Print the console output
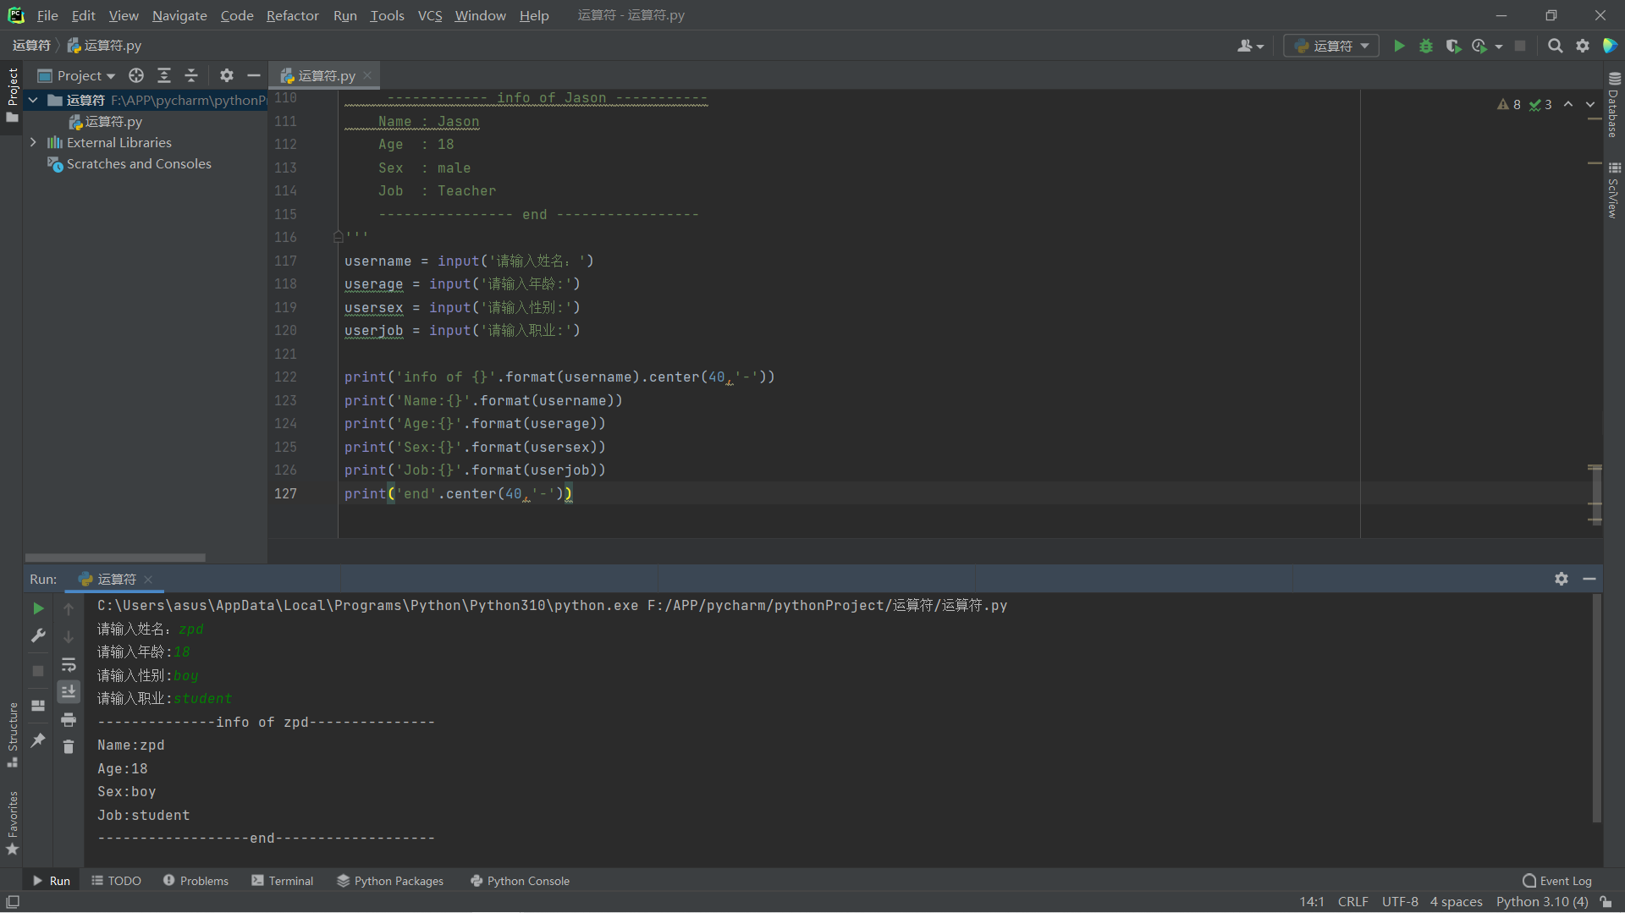The height and width of the screenshot is (913, 1625). click(69, 719)
